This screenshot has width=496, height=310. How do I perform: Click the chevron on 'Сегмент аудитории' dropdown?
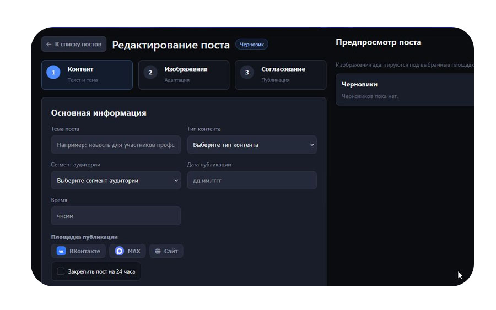(176, 181)
